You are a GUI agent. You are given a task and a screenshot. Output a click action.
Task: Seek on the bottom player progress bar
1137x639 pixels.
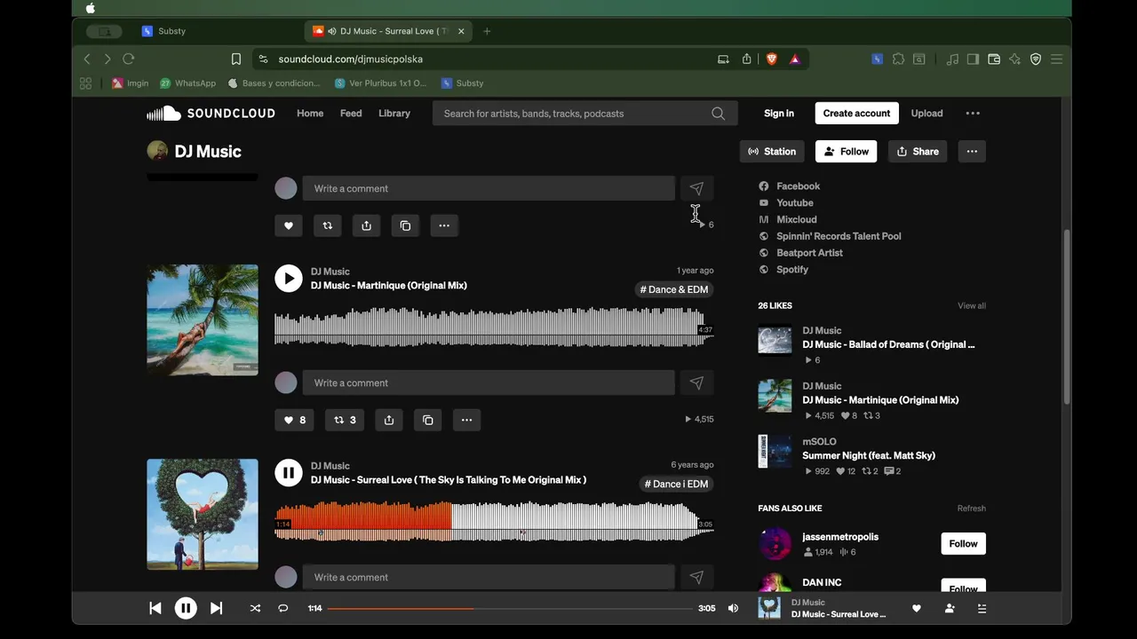click(x=510, y=608)
